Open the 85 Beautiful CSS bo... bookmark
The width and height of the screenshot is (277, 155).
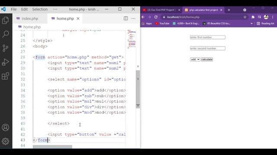[x=216, y=23]
